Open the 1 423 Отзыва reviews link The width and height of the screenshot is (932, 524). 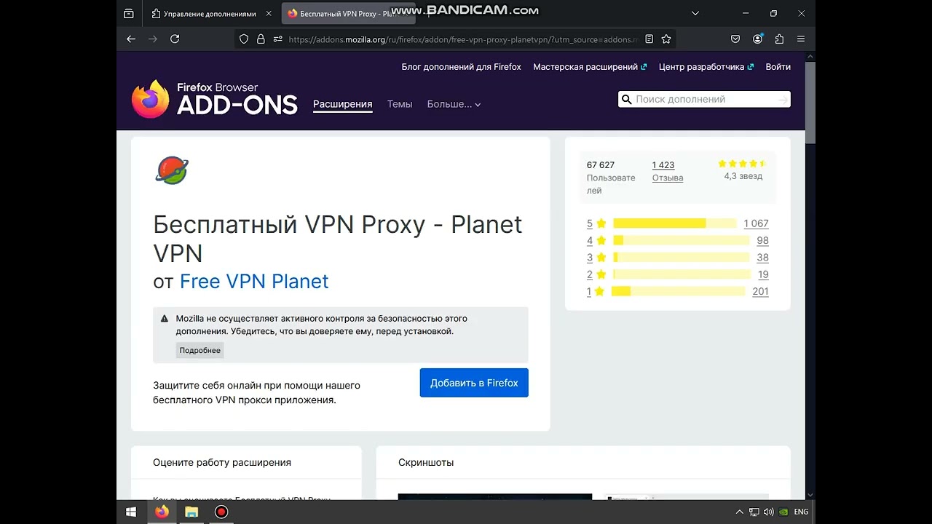[668, 171]
